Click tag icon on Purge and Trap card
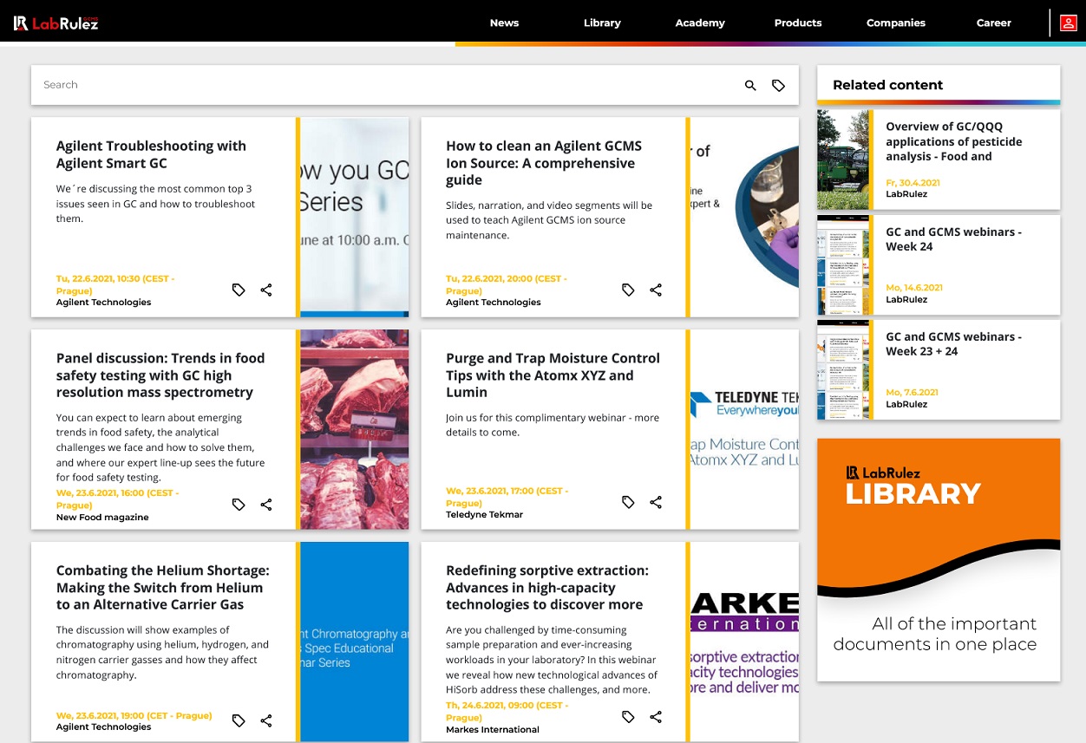The width and height of the screenshot is (1086, 743). (x=628, y=502)
